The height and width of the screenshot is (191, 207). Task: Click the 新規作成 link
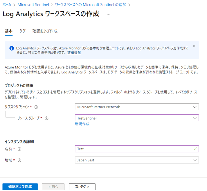click(x=82, y=124)
